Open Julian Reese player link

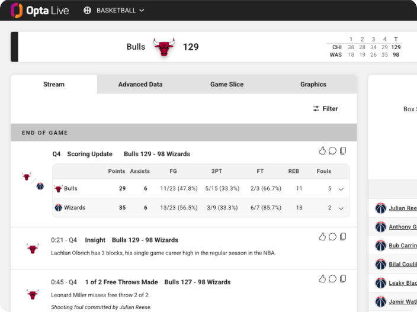click(x=403, y=208)
